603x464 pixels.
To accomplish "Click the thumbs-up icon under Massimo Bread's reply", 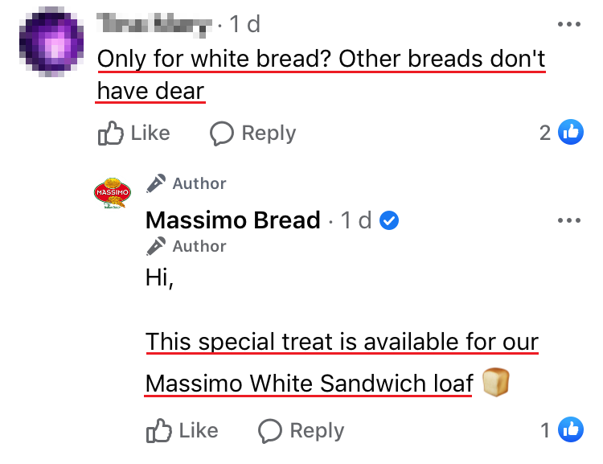I will click(x=158, y=431).
